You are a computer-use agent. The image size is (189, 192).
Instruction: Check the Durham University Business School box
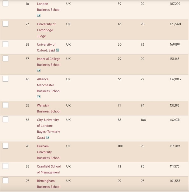(x=5, y=146)
